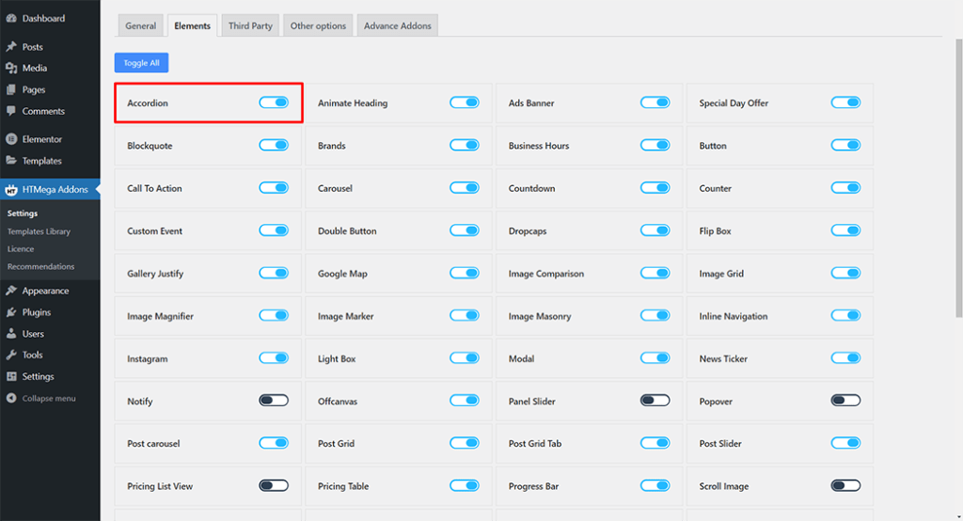Toggle the Progress Bar switch
Image resolution: width=963 pixels, height=521 pixels.
(x=655, y=485)
